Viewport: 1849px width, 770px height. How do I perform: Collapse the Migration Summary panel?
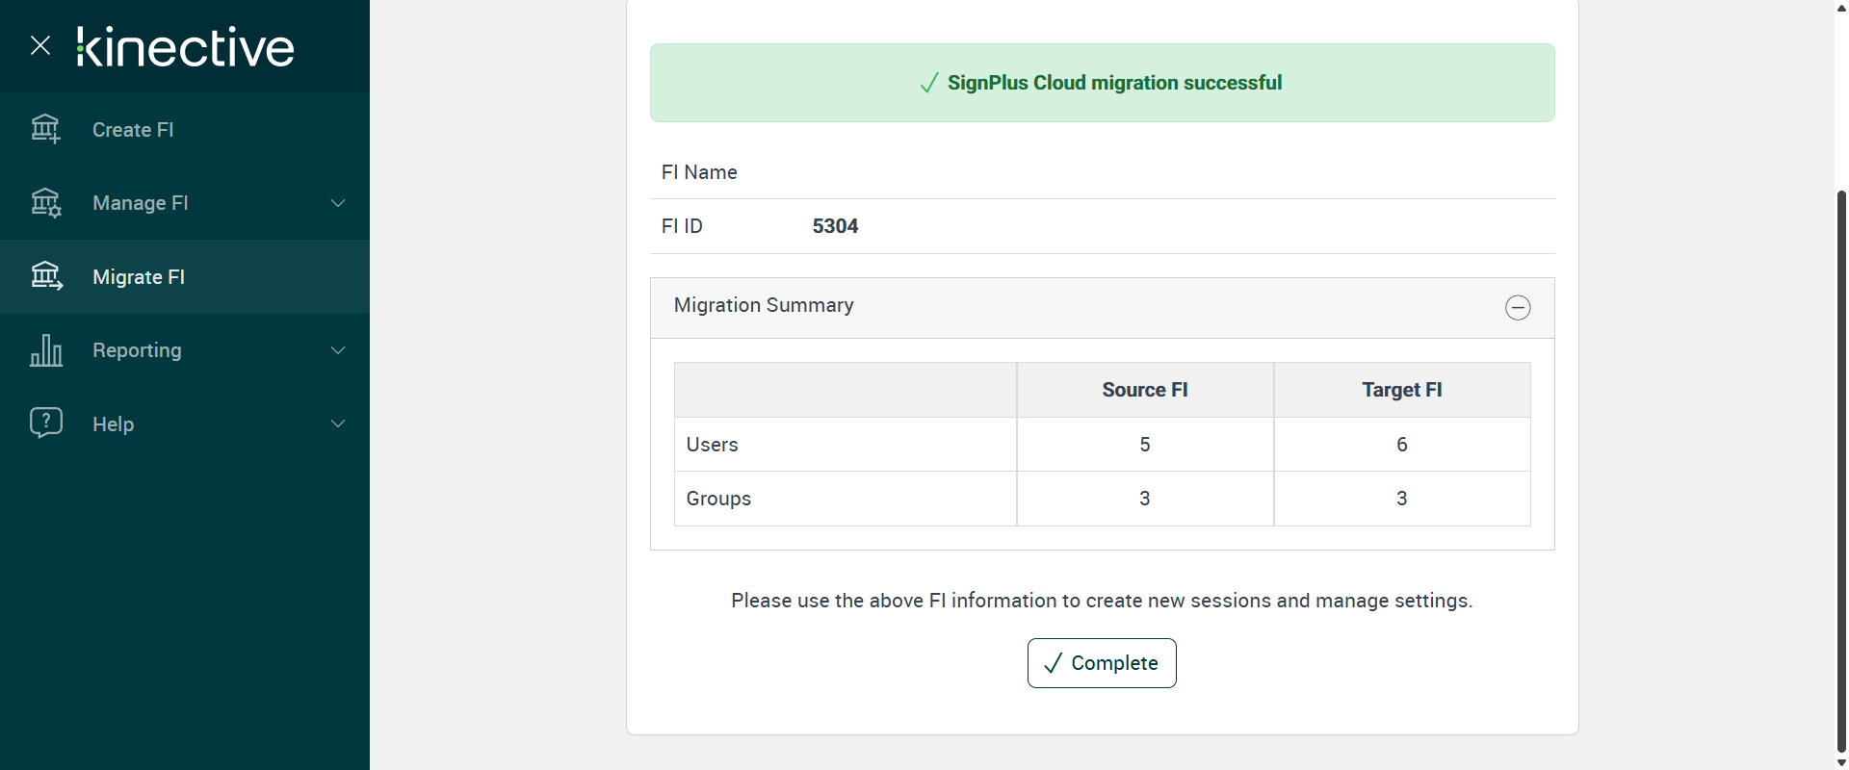point(1518,308)
